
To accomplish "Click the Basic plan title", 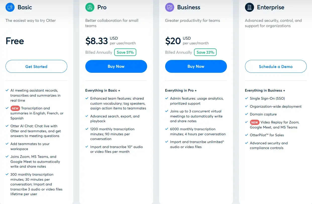I will [25, 7].
